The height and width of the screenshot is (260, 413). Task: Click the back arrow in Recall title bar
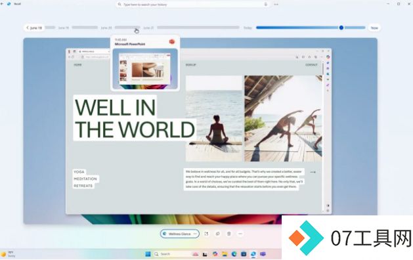2,4
